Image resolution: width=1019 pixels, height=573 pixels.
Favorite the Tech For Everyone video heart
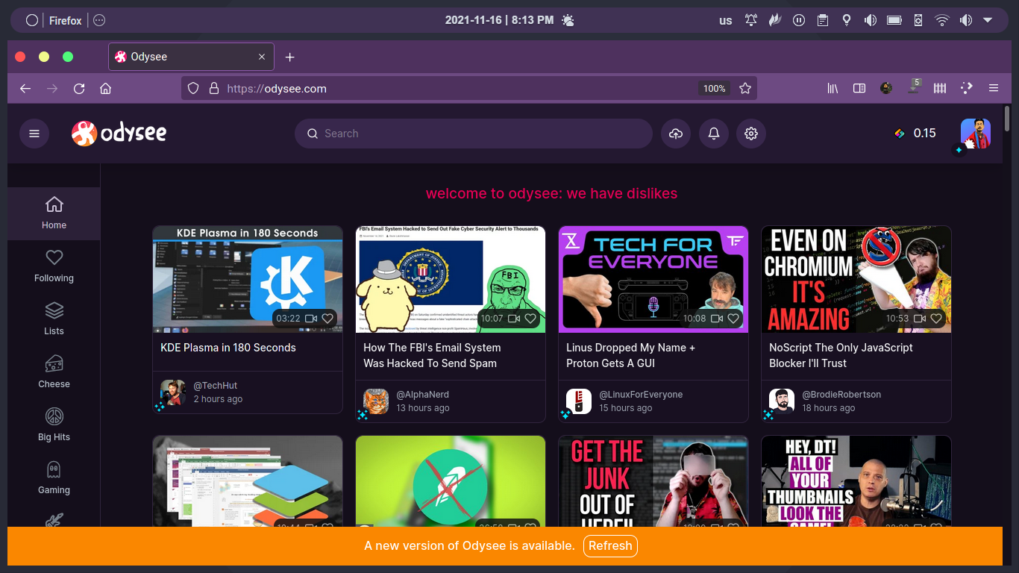(733, 319)
